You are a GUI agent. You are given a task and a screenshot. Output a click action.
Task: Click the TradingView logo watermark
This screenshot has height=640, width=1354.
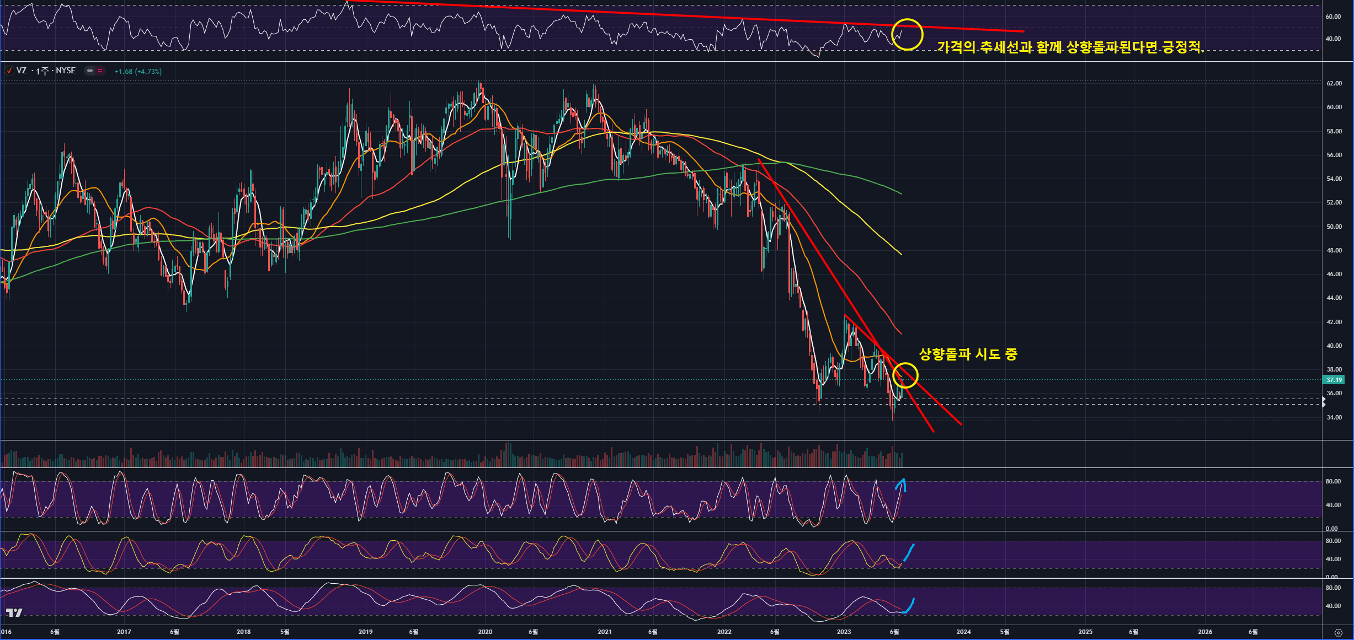coord(14,612)
